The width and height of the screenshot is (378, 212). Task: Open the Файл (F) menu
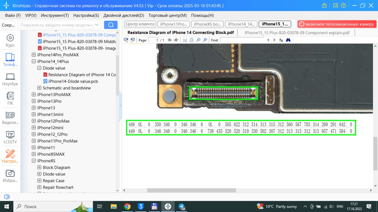13,15
